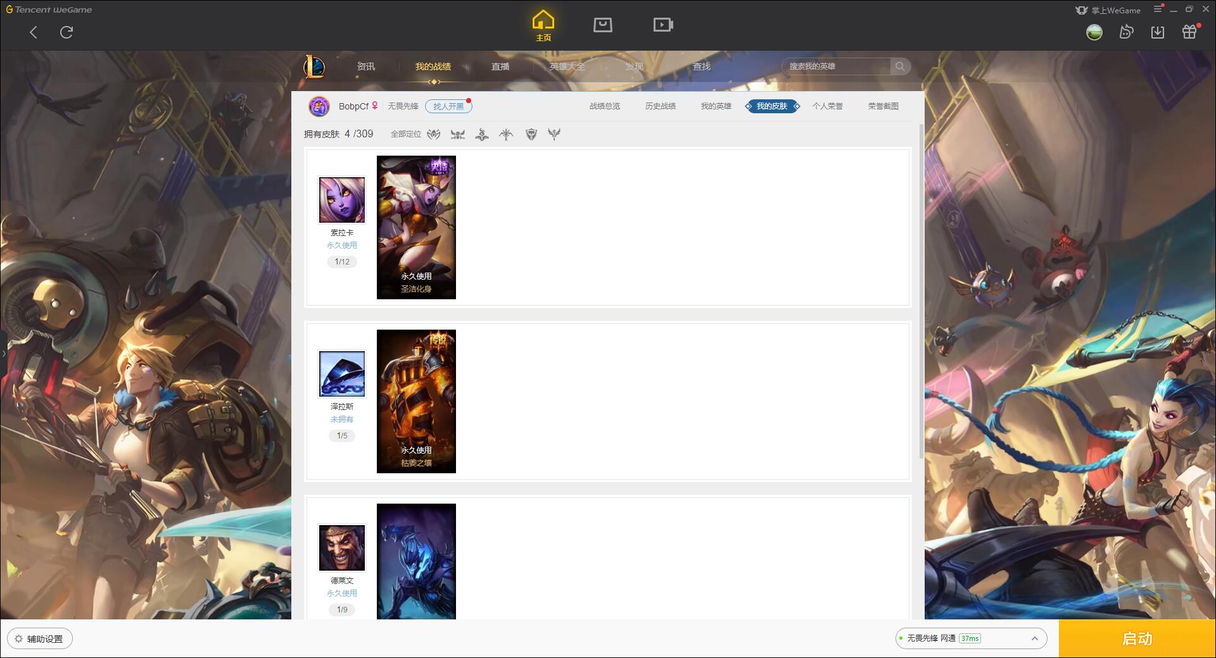Open the 枯萎之壤 skin card
This screenshot has height=658, width=1216.
(x=416, y=401)
